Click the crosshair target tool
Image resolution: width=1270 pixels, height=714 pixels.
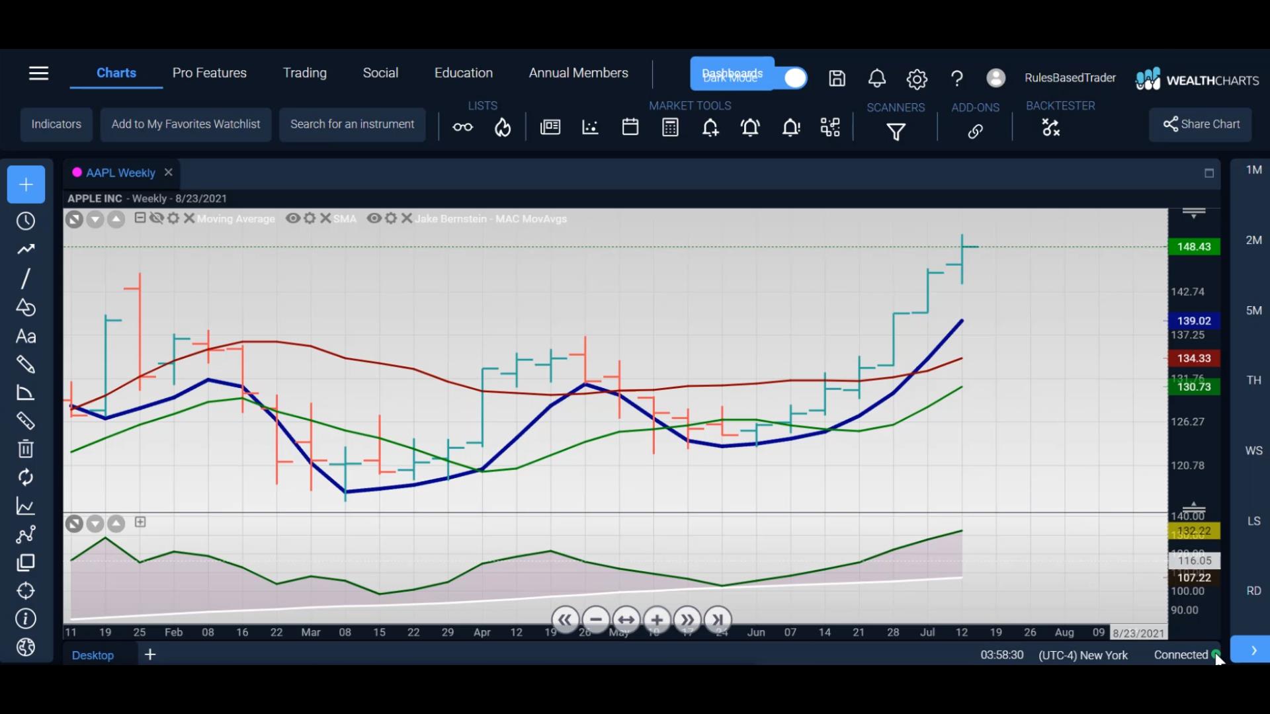[x=26, y=590]
